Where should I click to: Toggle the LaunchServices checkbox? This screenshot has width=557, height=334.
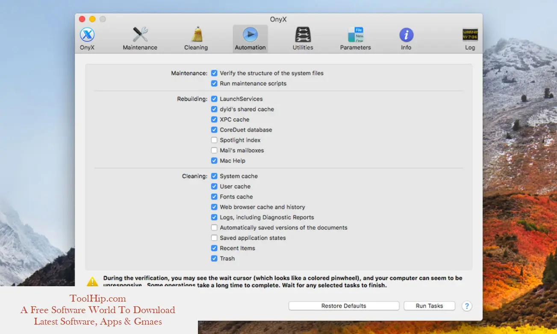point(214,99)
